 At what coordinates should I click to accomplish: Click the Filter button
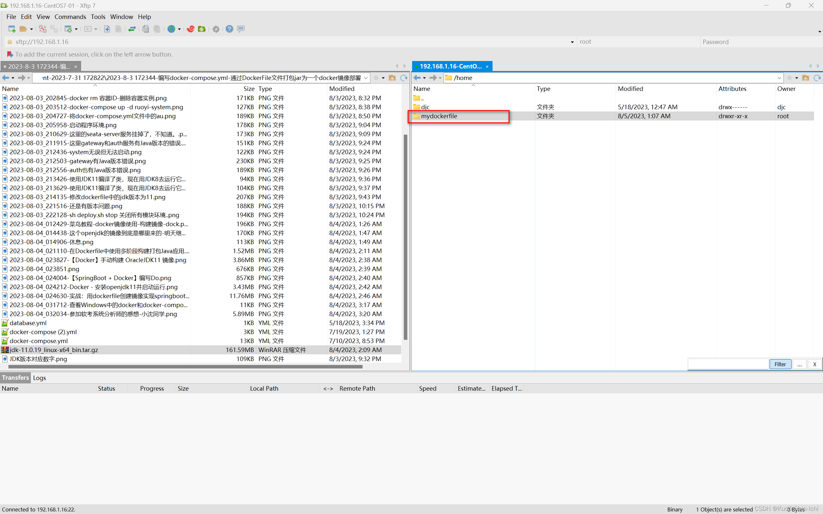pos(781,364)
